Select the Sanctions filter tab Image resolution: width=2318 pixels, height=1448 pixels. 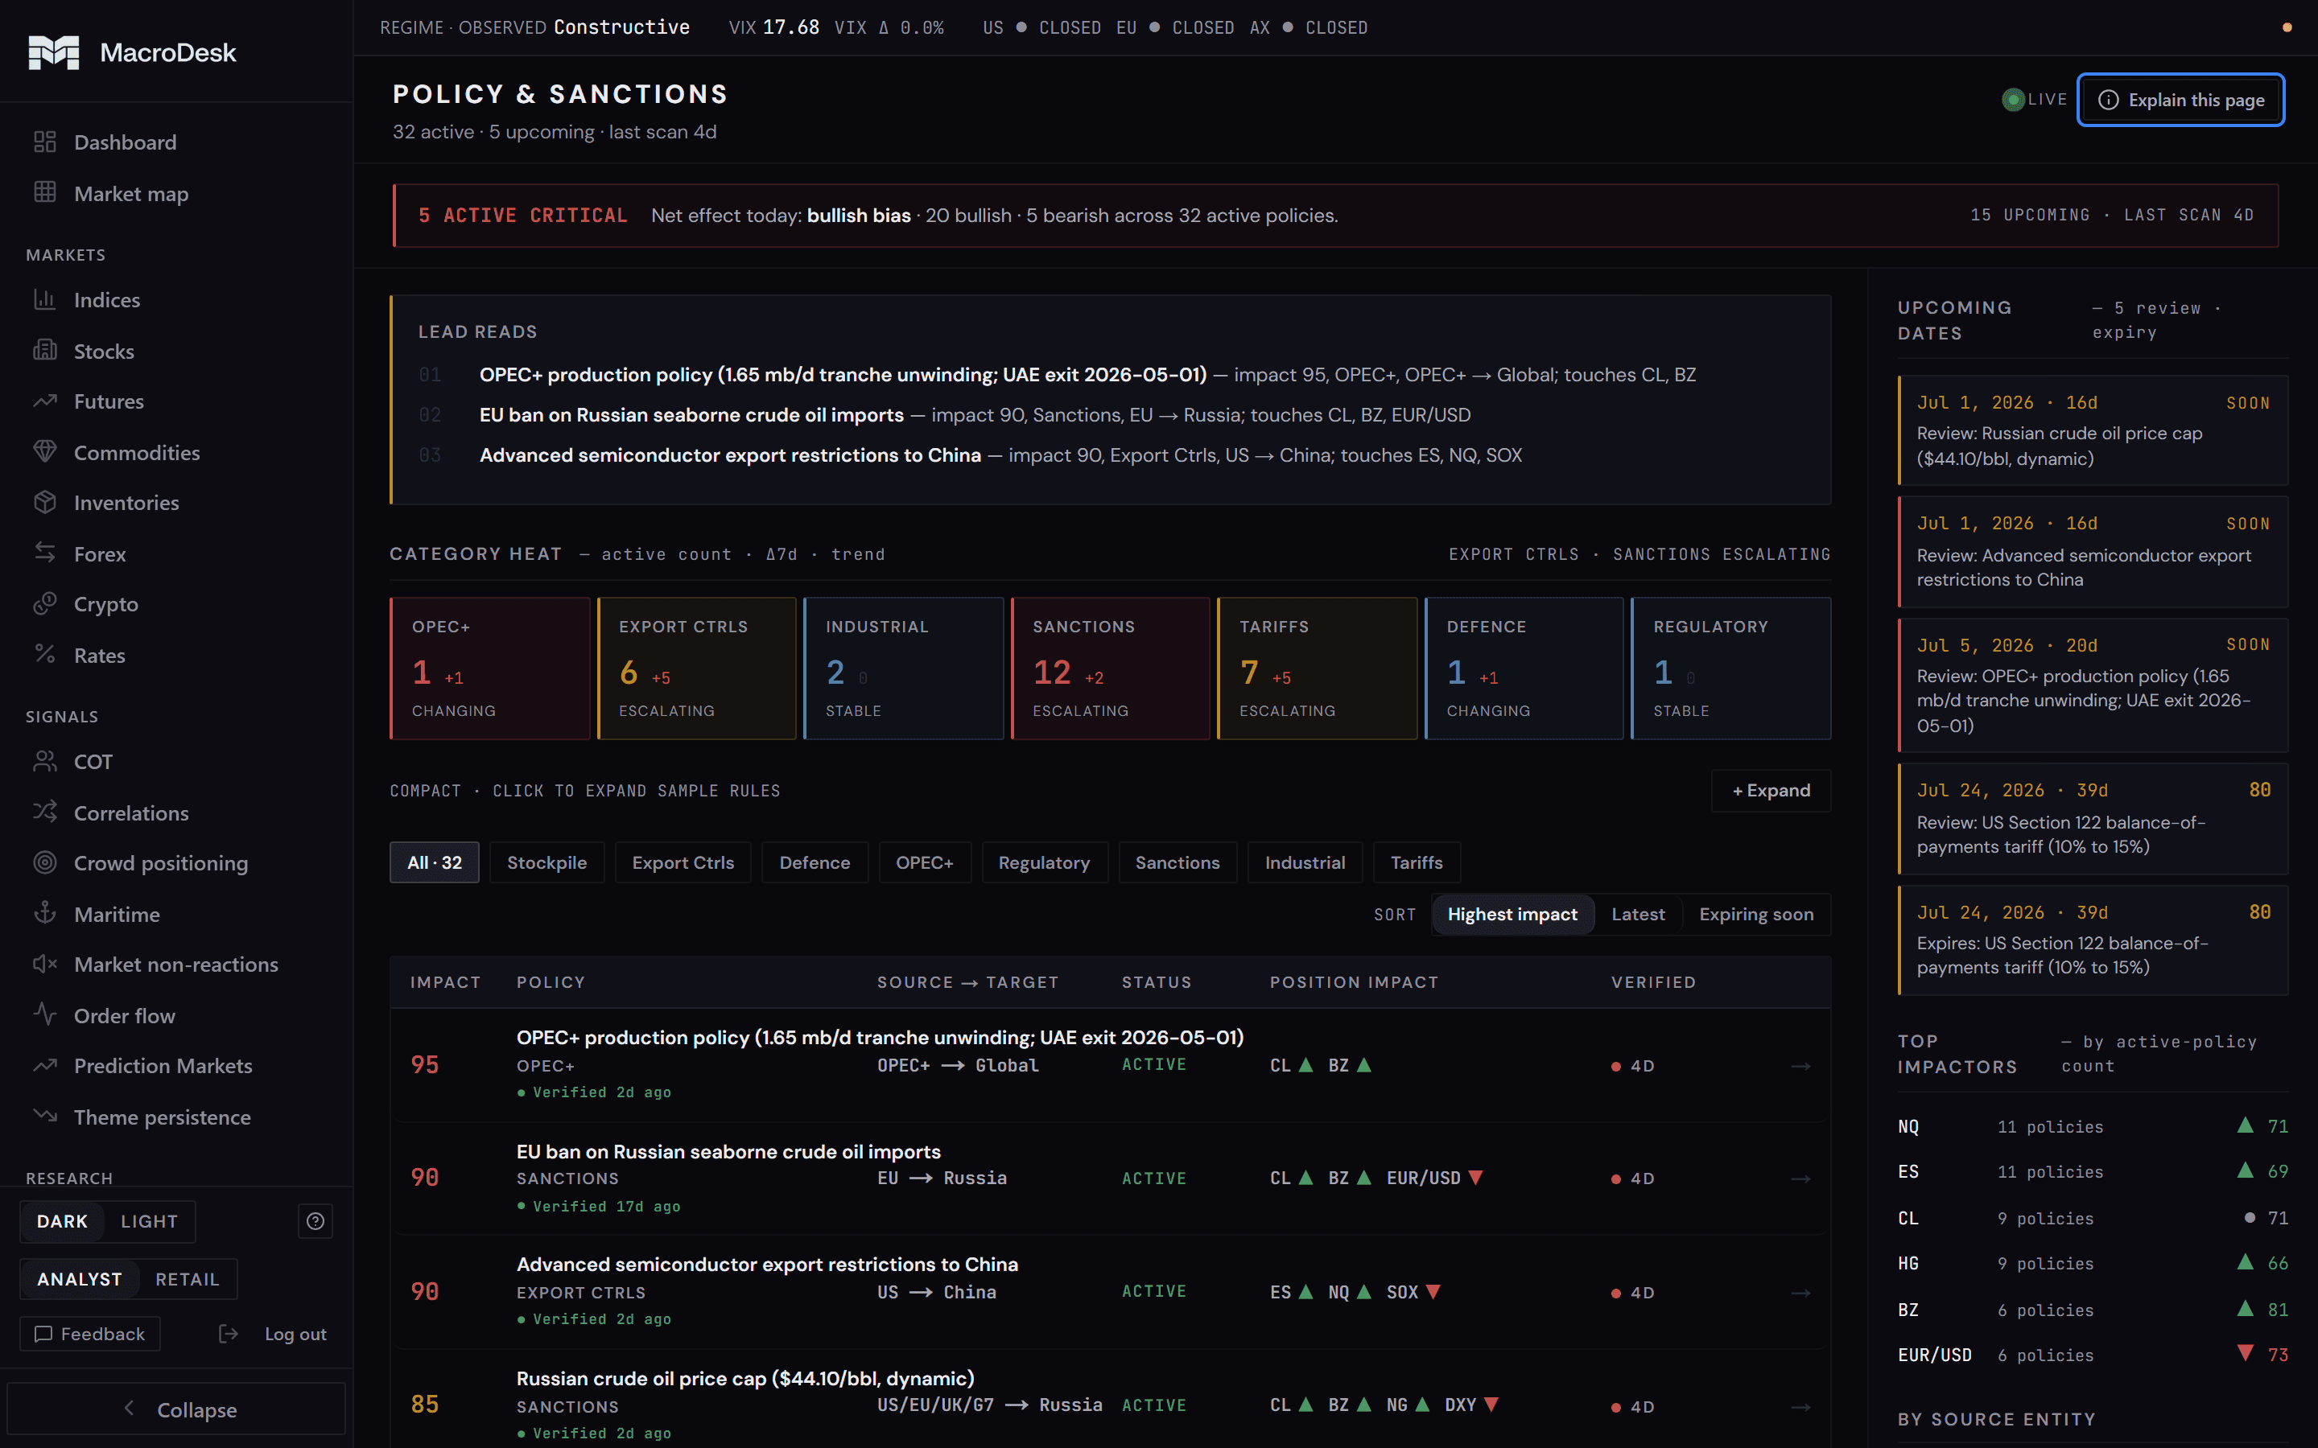point(1178,863)
